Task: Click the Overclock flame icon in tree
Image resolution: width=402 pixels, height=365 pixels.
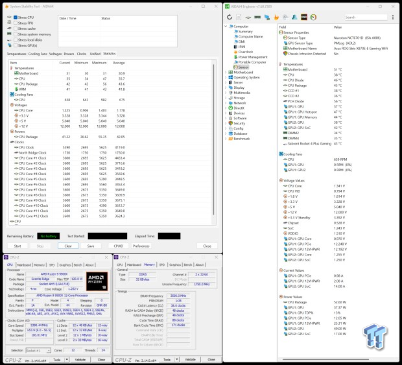Action: click(x=235, y=52)
